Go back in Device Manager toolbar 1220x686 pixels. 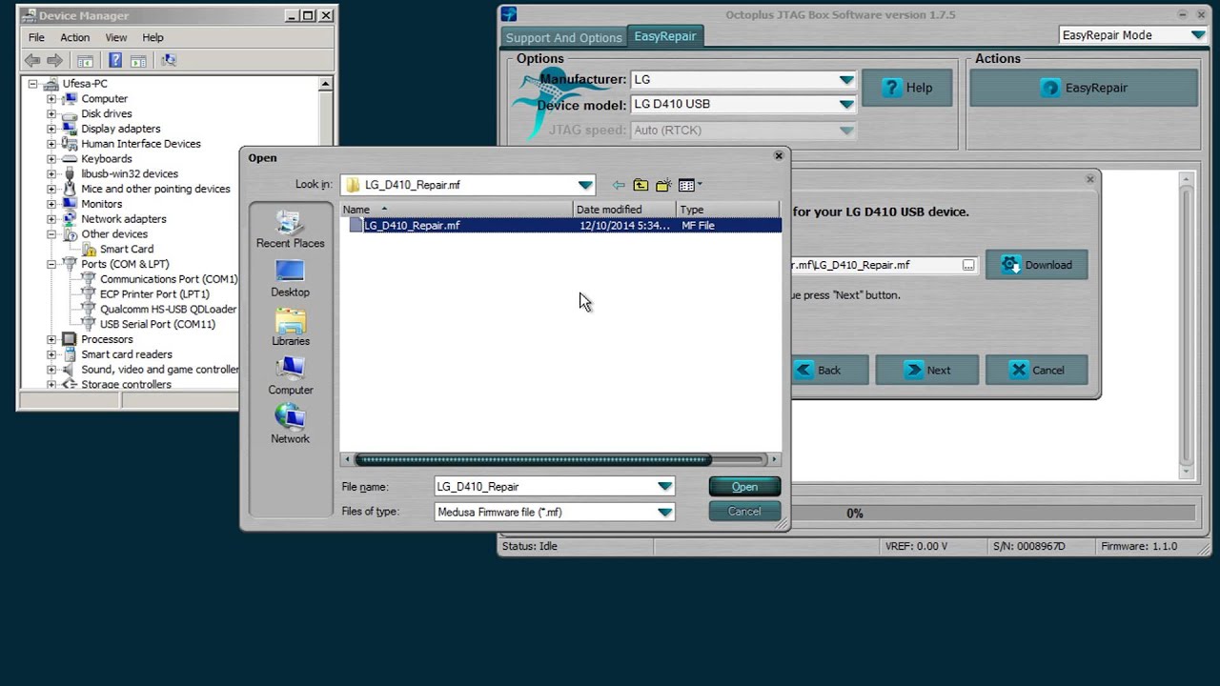[x=32, y=60]
